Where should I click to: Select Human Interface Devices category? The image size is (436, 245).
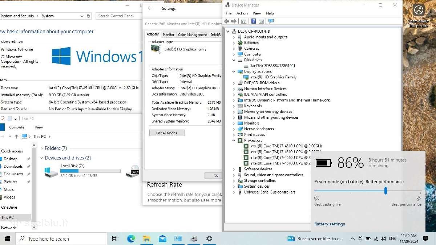(265, 89)
